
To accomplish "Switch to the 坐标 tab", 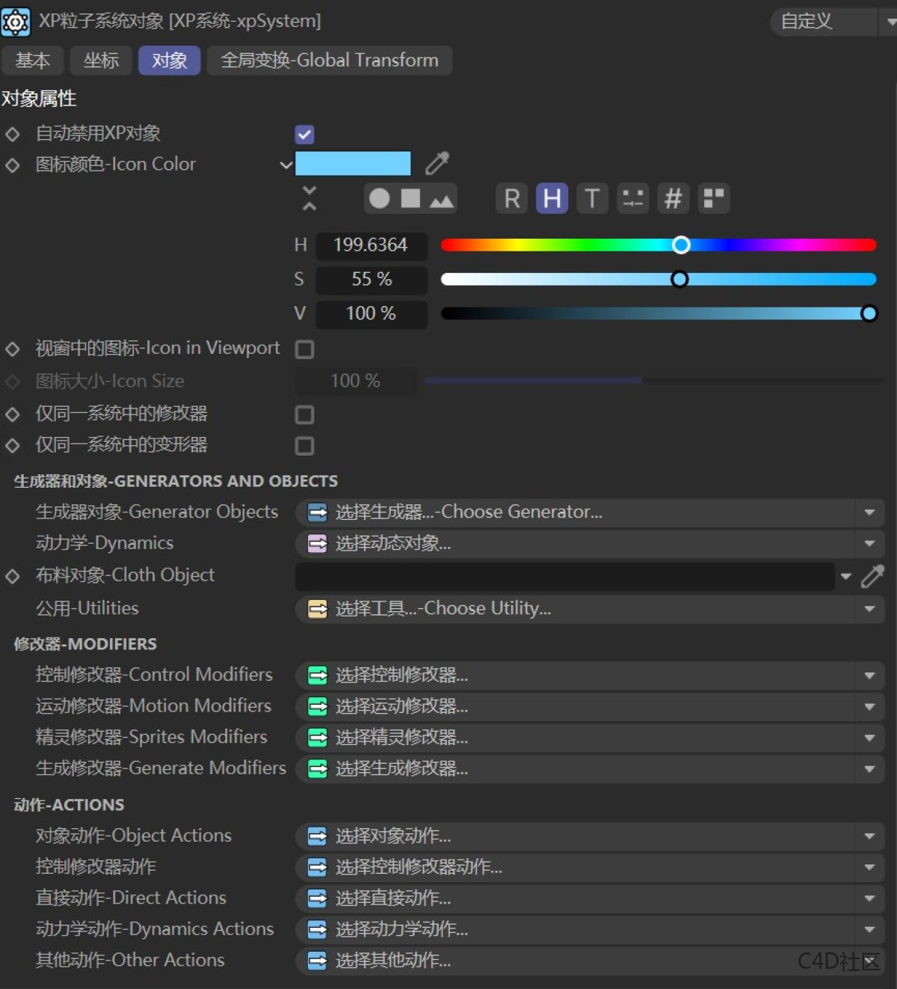I will pos(101,61).
